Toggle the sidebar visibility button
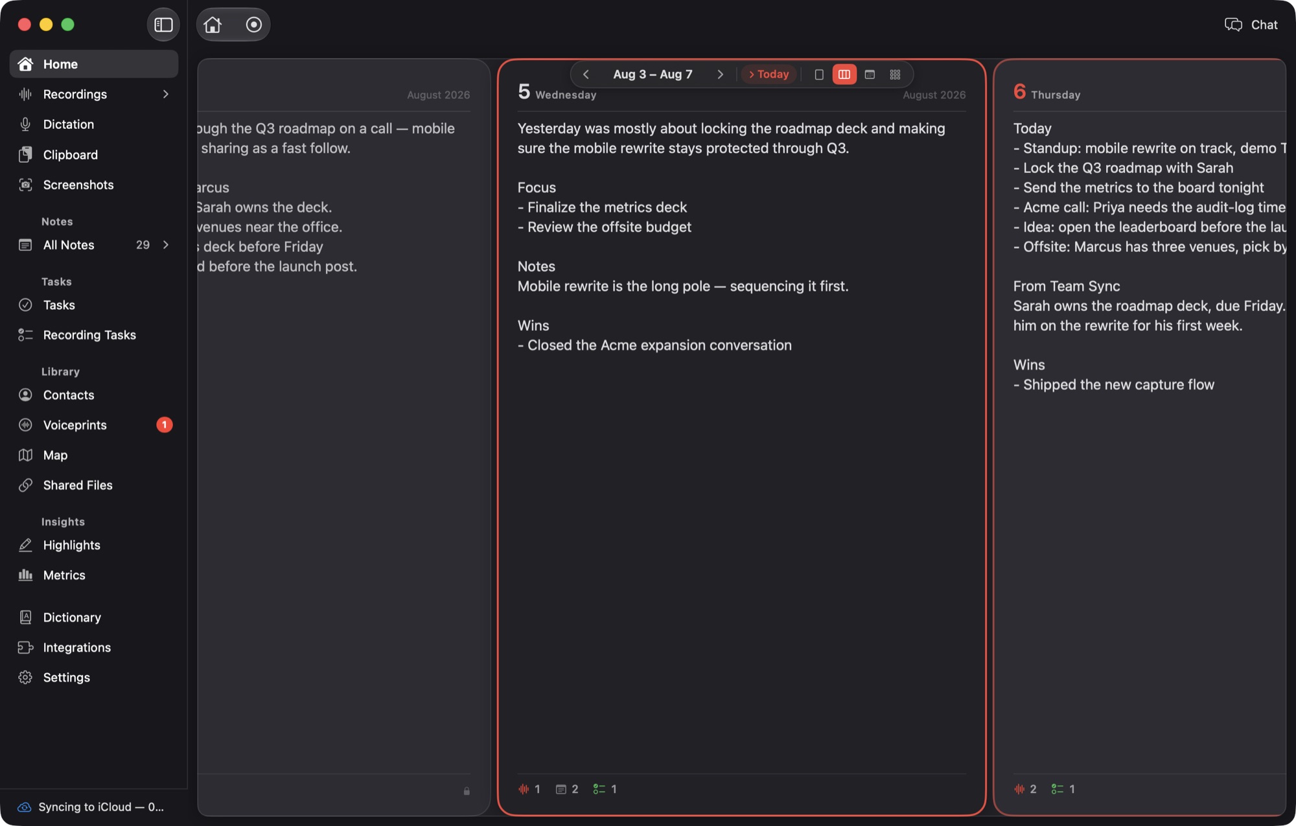1296x826 pixels. pos(163,25)
